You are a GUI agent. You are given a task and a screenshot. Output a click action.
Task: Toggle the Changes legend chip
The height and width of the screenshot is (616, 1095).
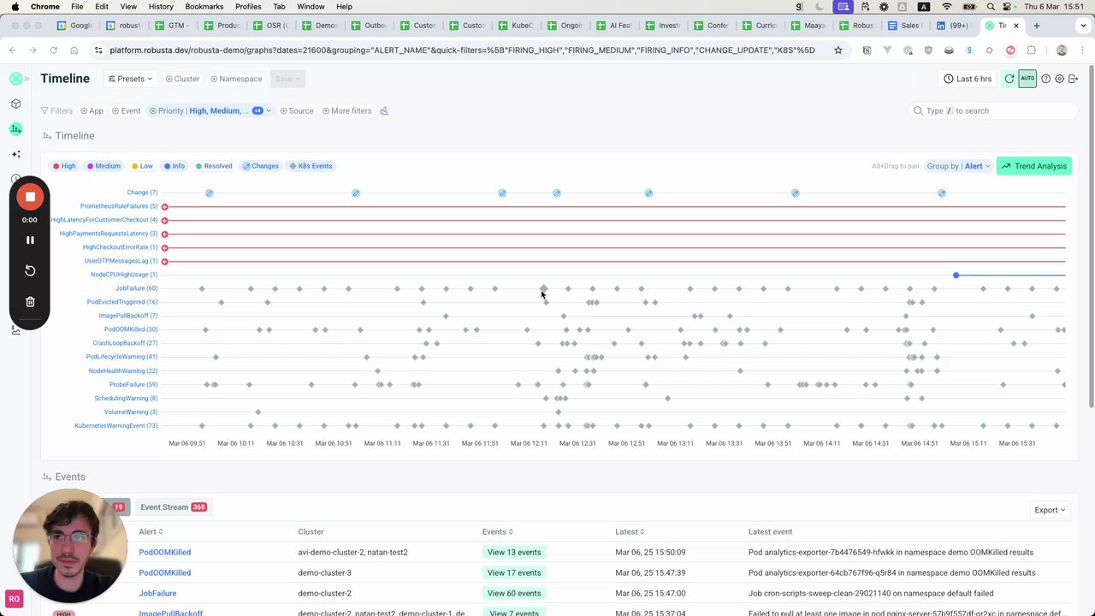(260, 166)
